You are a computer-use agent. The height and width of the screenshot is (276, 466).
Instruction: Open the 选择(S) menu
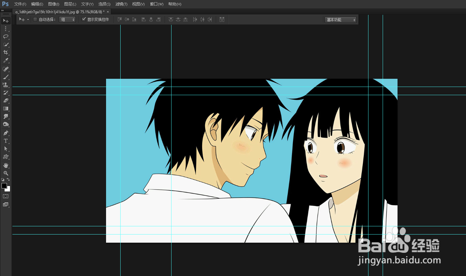coord(104,4)
